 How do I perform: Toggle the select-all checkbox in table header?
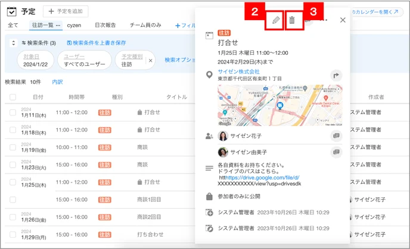13,97
